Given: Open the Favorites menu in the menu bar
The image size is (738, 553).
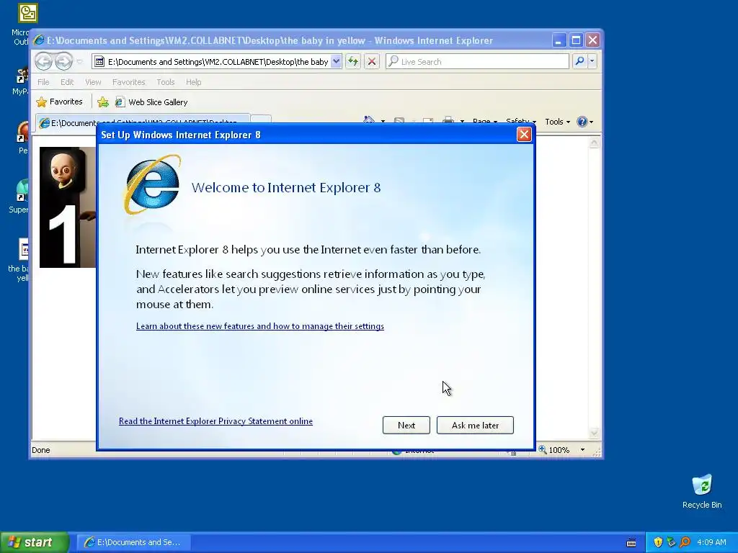Looking at the screenshot, I should (x=128, y=82).
